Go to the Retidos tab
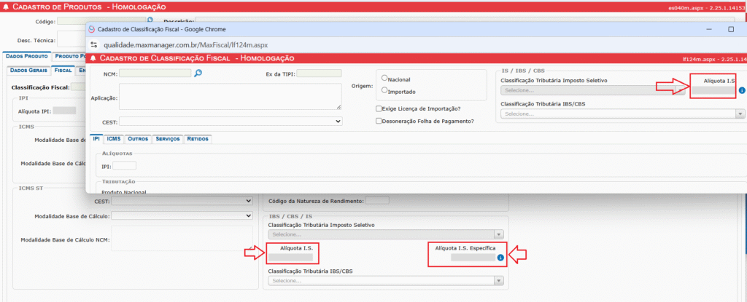 tap(198, 138)
